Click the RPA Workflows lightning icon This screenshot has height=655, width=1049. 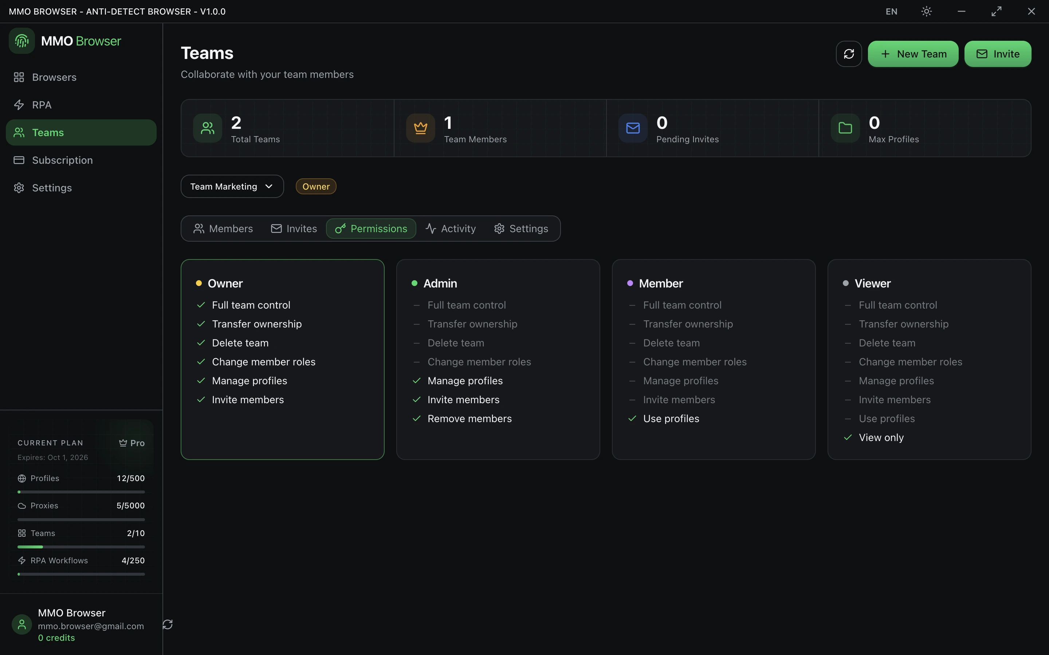[x=22, y=560]
